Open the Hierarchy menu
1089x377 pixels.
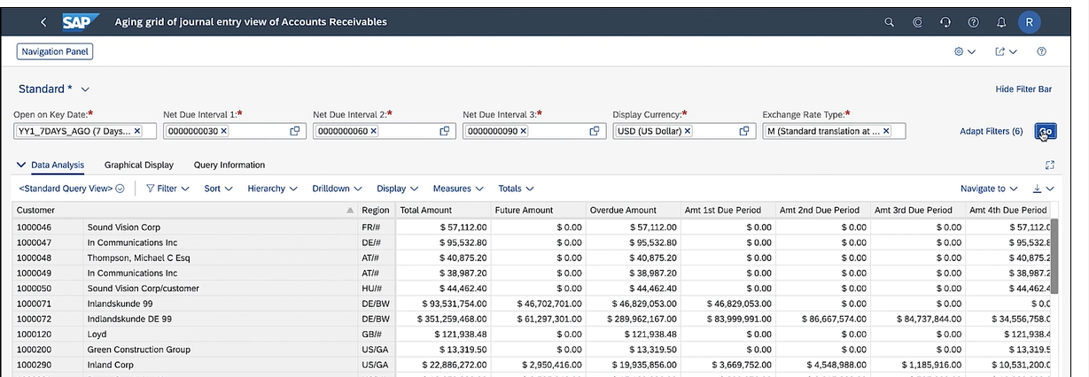coord(273,188)
